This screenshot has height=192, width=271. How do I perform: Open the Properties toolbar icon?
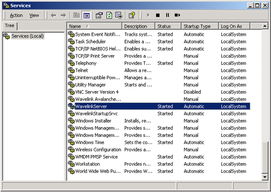coord(99,15)
